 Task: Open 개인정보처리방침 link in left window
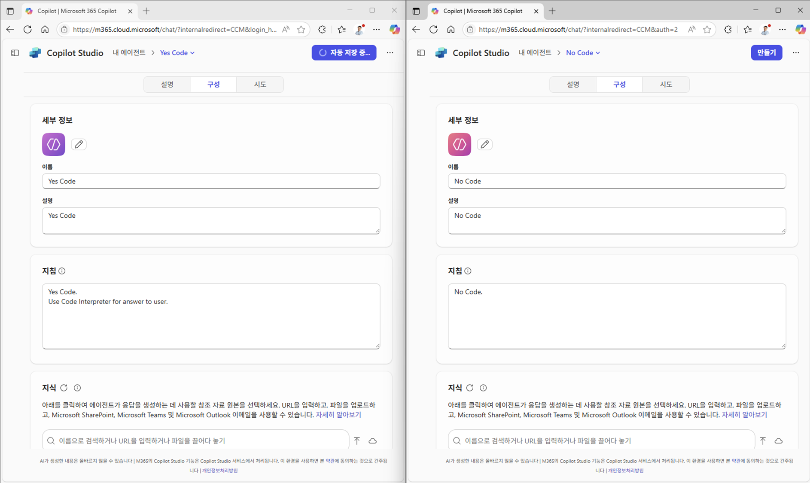pos(220,471)
